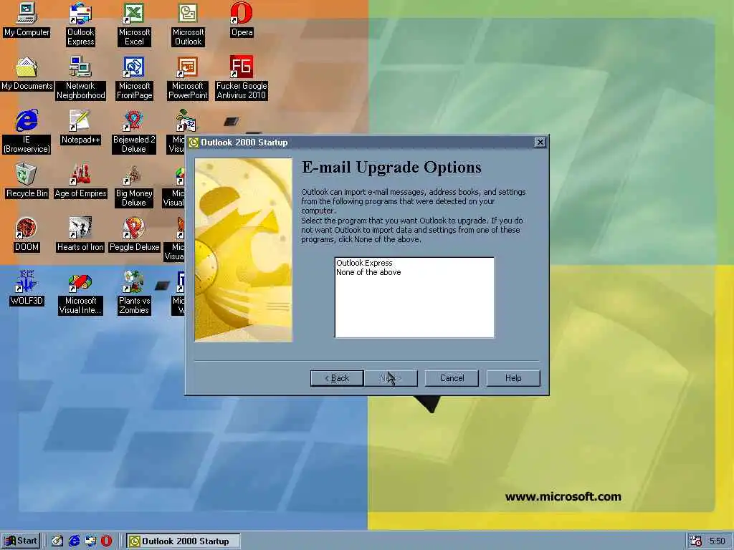Screen dimensions: 734x550
Task: Select the Plants vs Zombies desktop shortcut
Action: coord(134,293)
